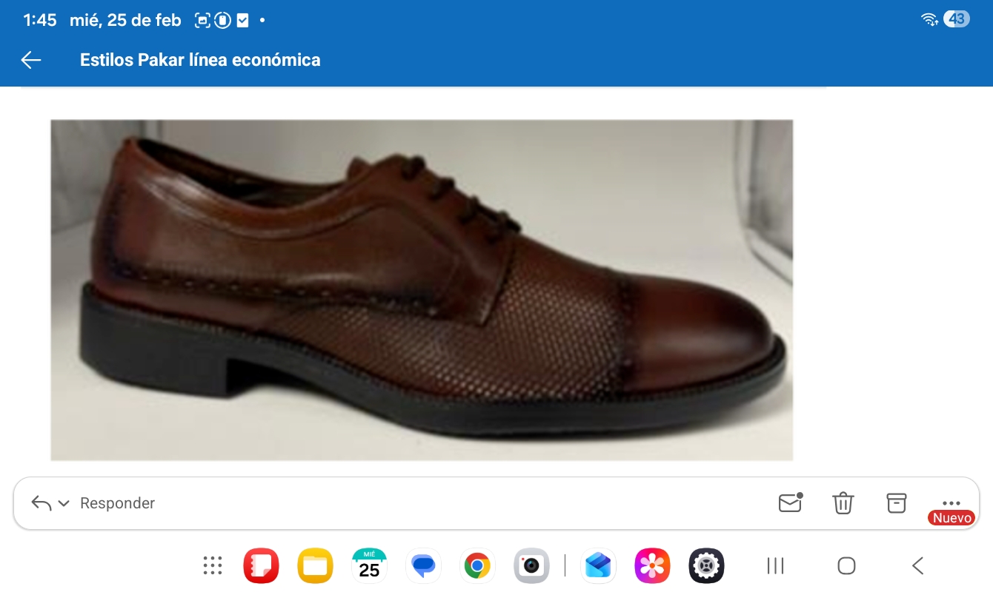Archive the email
The width and height of the screenshot is (993, 592).
click(897, 502)
